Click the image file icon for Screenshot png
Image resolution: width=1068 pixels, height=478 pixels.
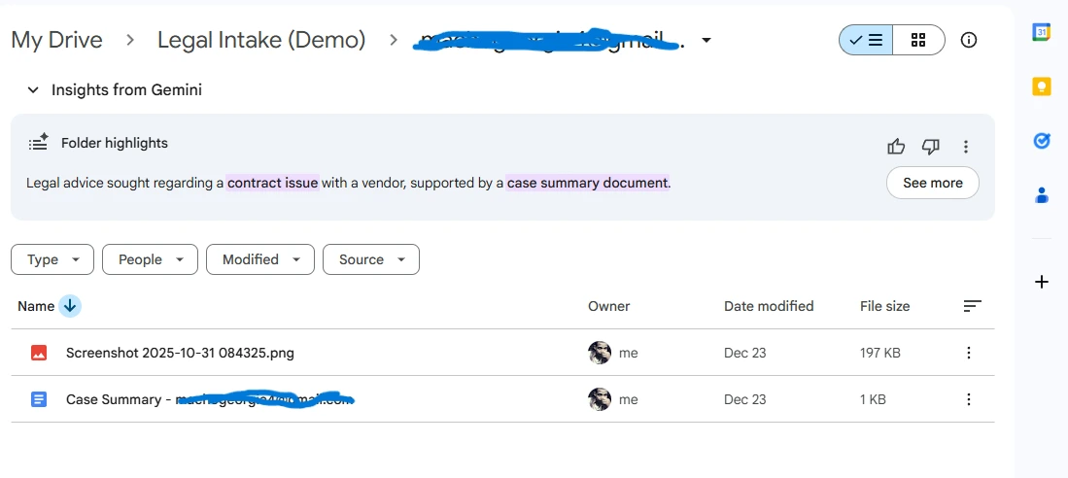click(x=39, y=353)
